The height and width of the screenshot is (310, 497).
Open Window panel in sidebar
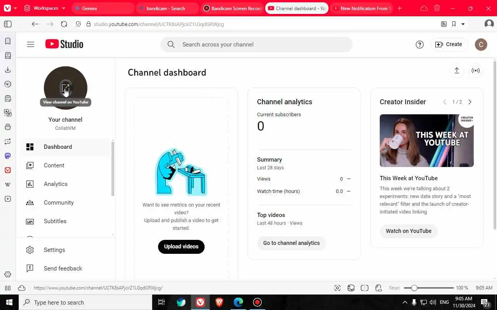8,127
